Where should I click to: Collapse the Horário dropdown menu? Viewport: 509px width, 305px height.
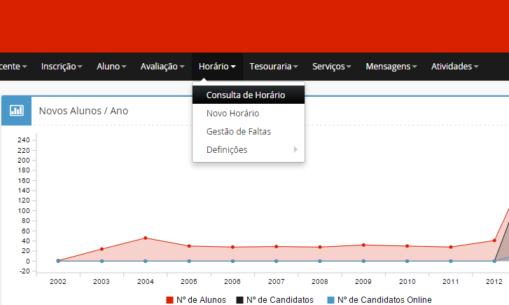tap(217, 67)
